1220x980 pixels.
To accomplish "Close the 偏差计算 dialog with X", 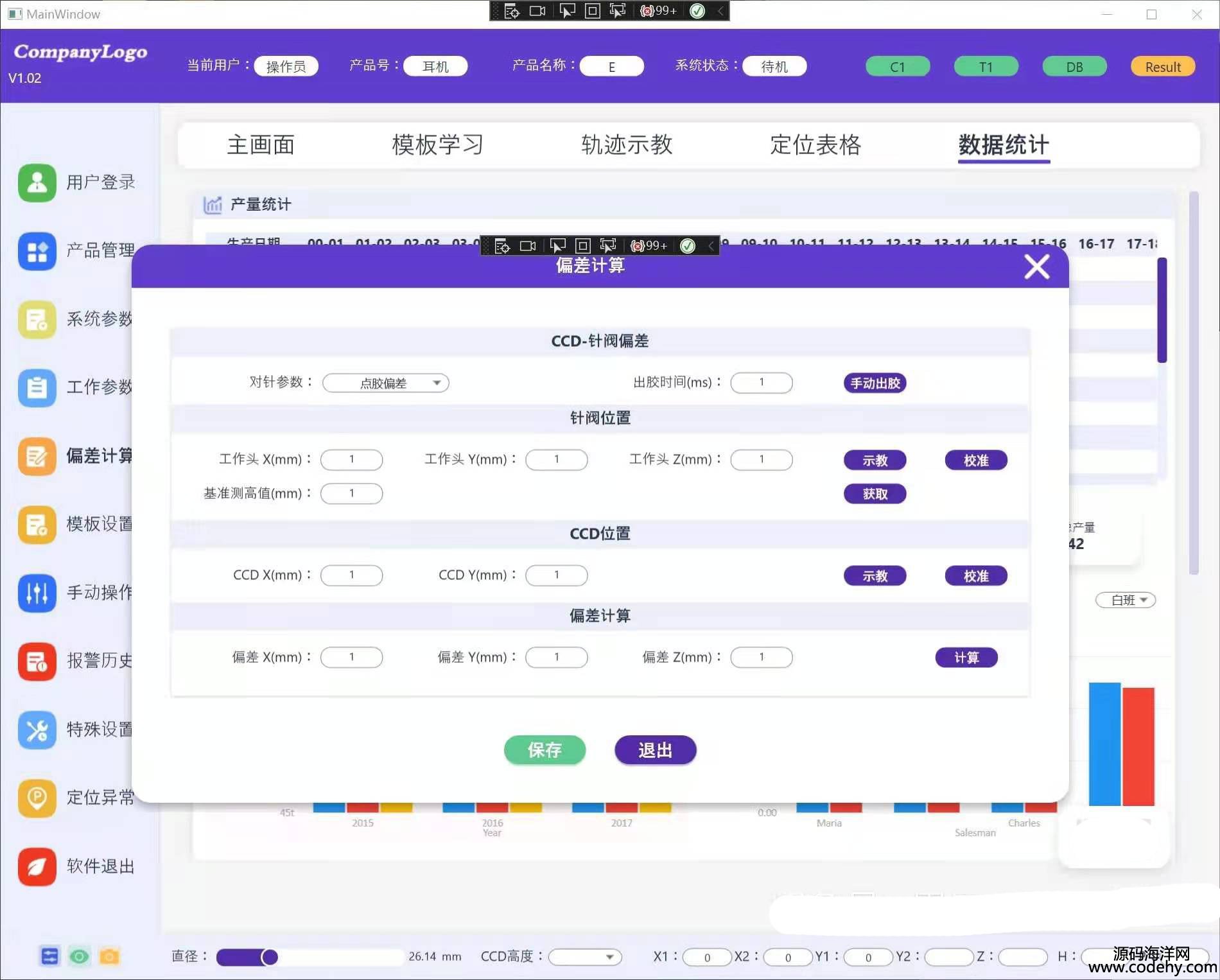I will point(1037,266).
